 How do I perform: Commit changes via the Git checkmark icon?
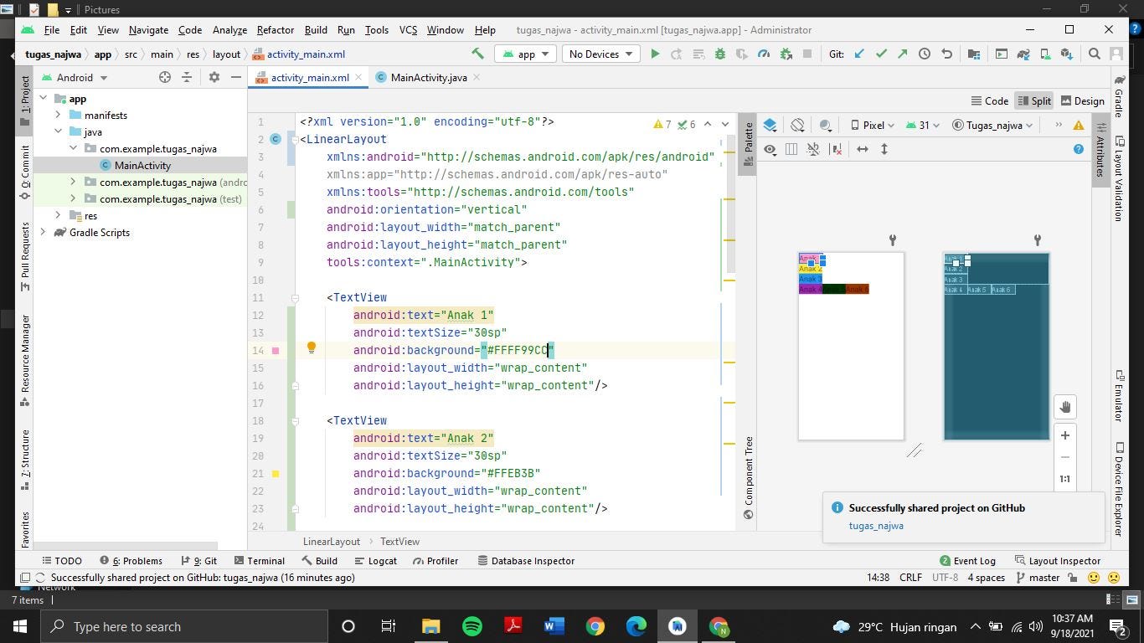click(x=880, y=53)
